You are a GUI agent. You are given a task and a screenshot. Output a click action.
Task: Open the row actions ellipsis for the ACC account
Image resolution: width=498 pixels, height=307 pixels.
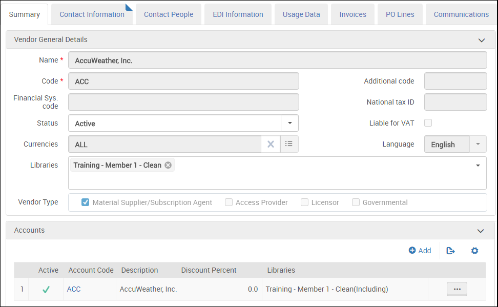(x=457, y=289)
